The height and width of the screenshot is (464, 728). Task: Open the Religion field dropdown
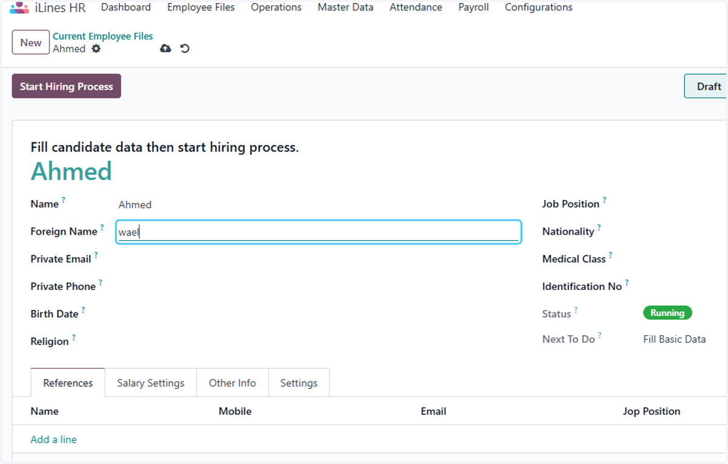click(318, 341)
